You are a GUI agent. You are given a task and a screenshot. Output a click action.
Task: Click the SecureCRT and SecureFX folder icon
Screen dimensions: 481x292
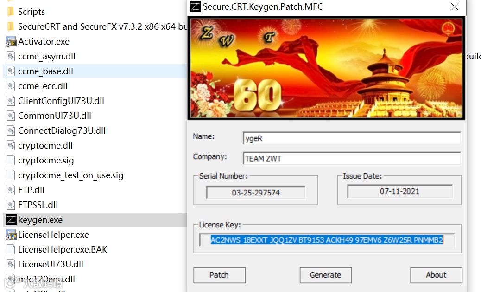(11, 27)
